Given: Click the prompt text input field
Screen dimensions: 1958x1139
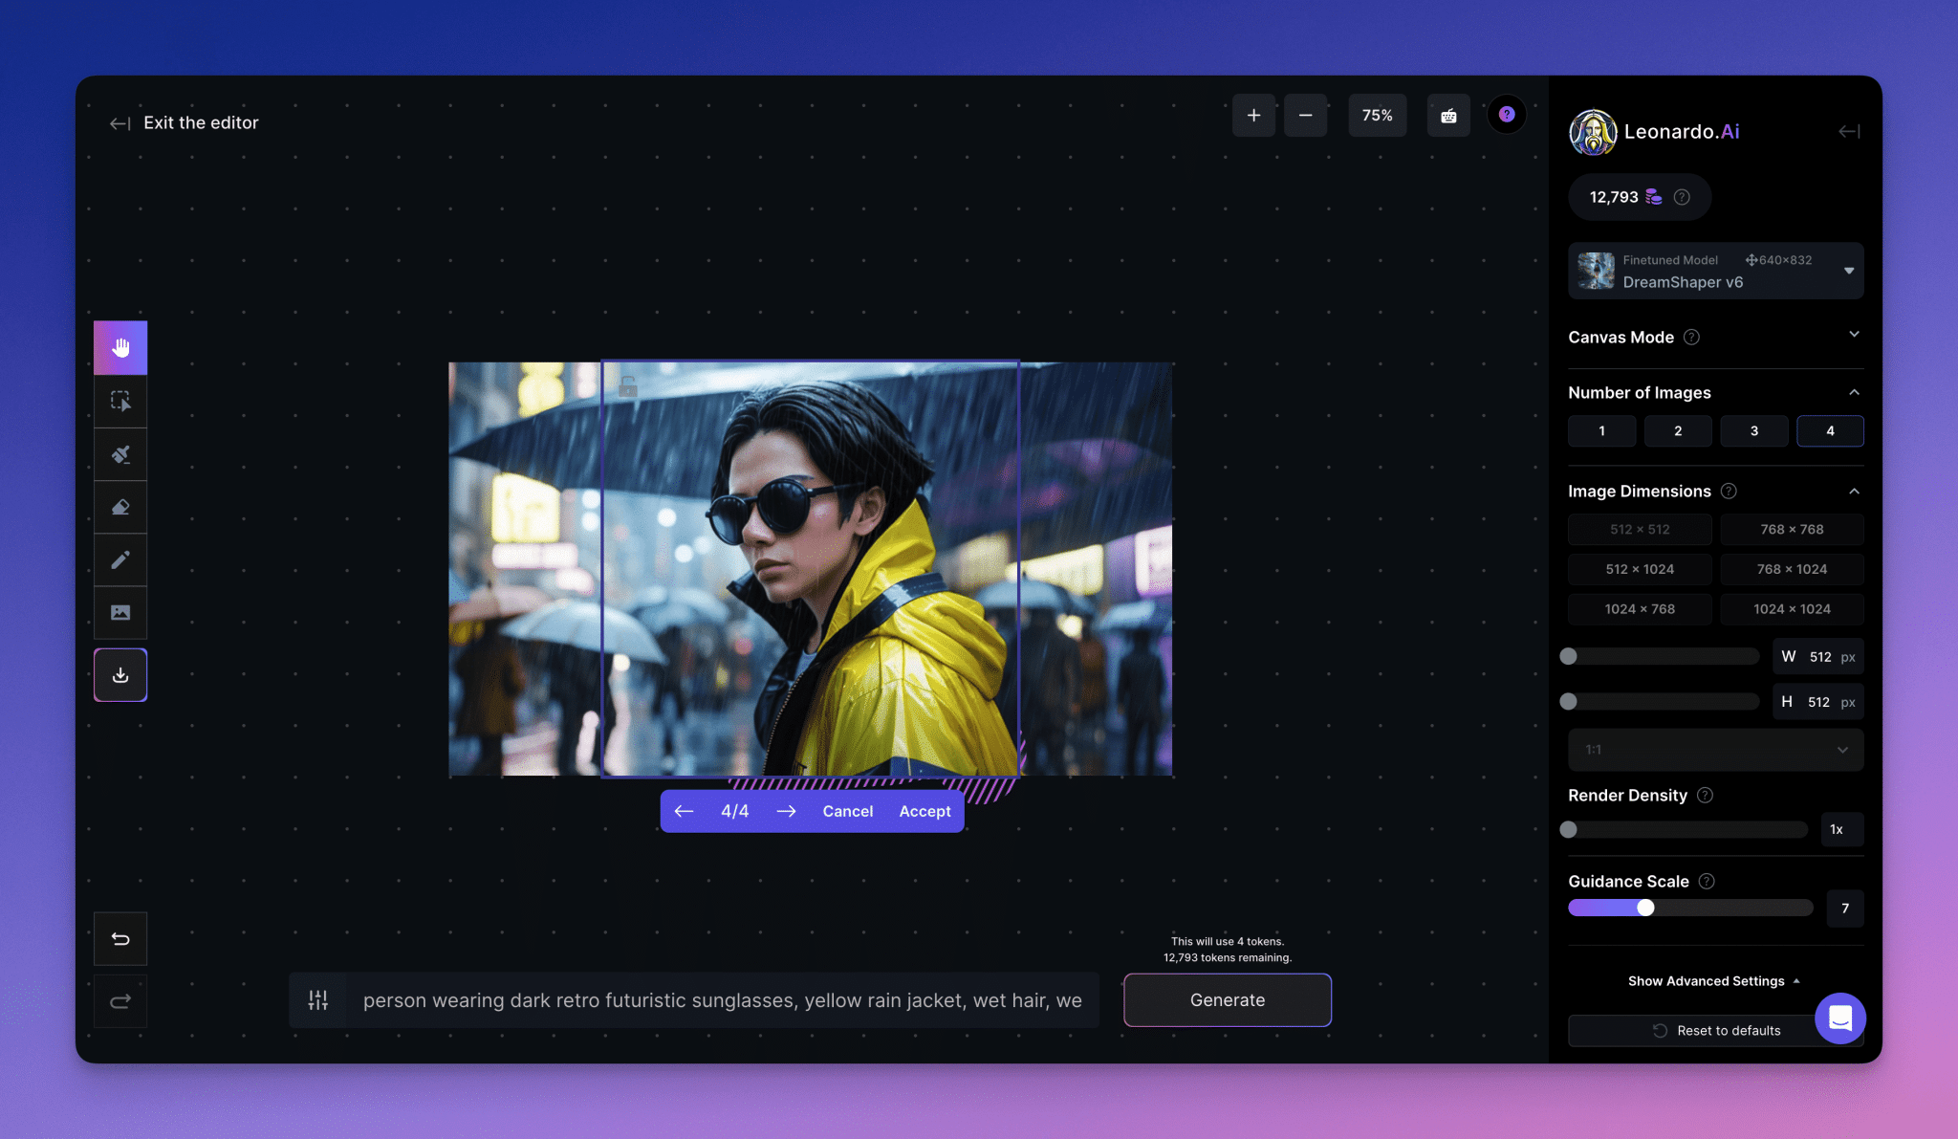Looking at the screenshot, I should 722,1000.
